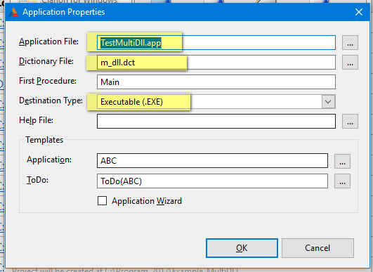The image size is (373, 272).
Task: Close the Application Properties dialog
Action: coord(359,12)
